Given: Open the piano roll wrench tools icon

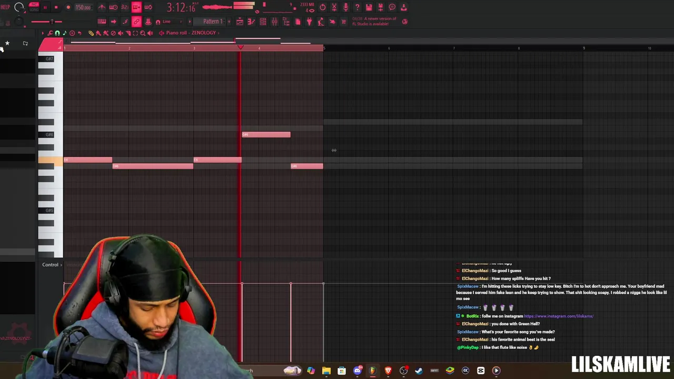Looking at the screenshot, I should point(50,33).
